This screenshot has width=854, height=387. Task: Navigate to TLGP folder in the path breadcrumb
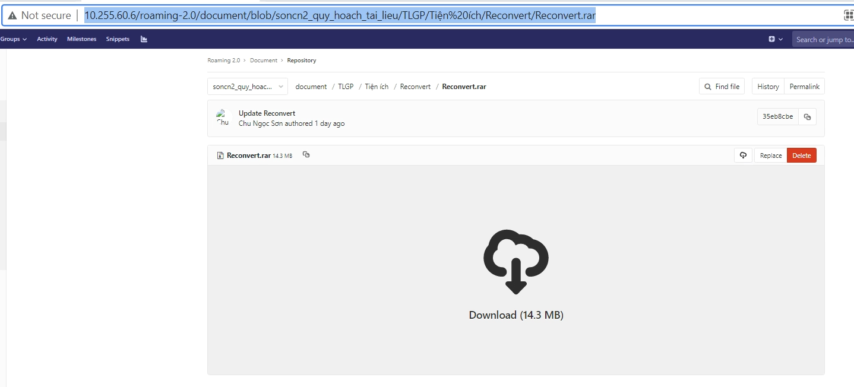pos(346,87)
